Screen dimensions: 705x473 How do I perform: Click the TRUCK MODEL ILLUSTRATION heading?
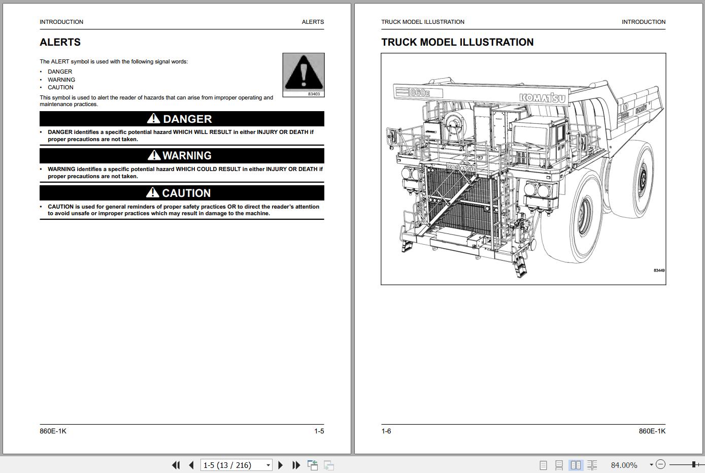tap(457, 42)
